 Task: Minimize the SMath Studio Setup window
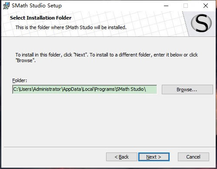166,6
